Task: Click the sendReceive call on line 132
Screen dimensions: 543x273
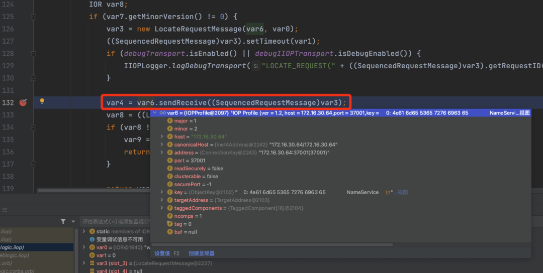Action: pyautogui.click(x=182, y=103)
